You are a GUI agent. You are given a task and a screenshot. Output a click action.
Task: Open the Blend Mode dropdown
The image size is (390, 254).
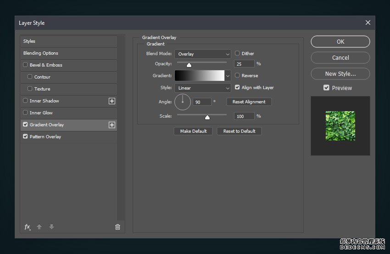coord(203,54)
